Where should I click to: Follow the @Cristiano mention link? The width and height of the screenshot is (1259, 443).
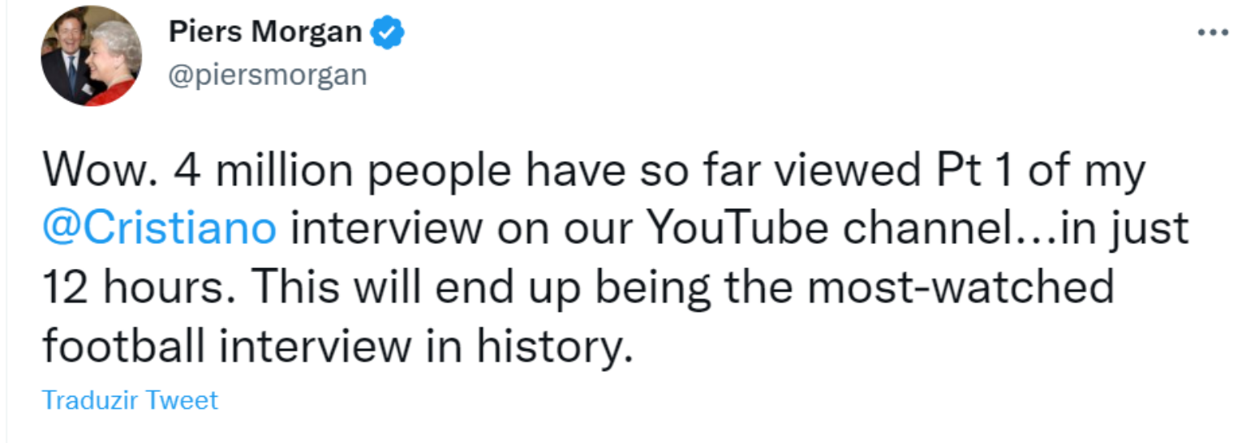(x=159, y=229)
